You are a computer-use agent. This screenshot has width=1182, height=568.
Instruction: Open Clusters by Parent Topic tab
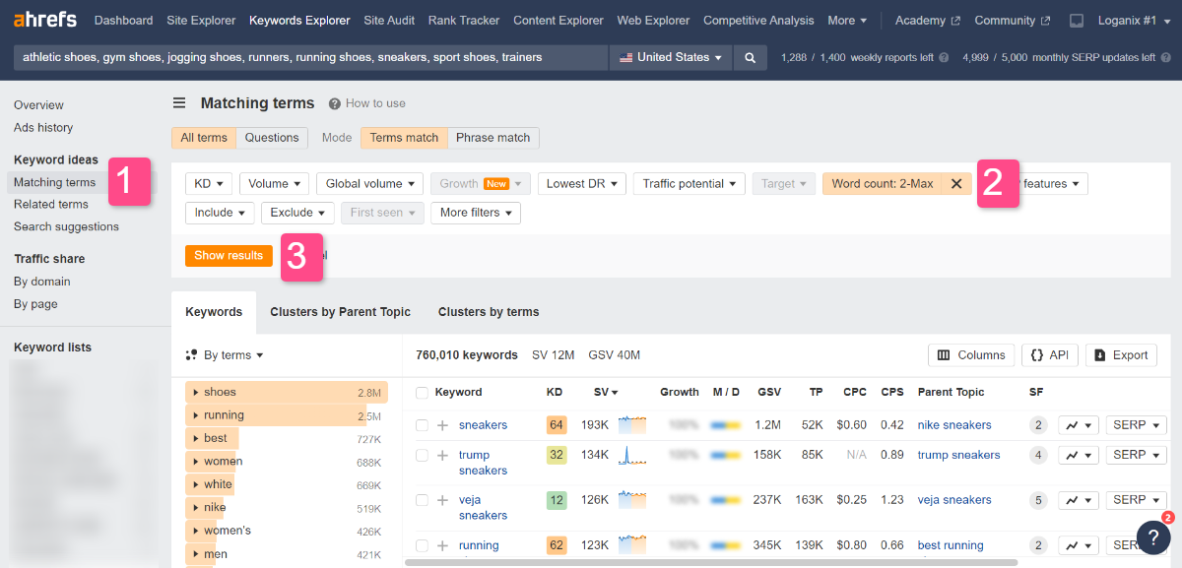(340, 312)
